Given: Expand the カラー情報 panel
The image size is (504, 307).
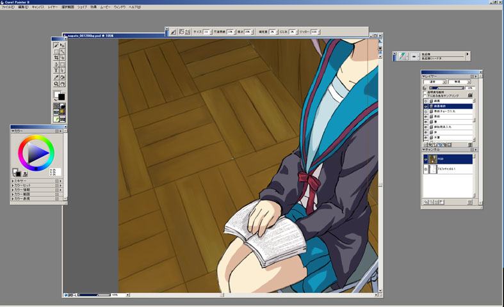Looking at the screenshot, I should (x=13, y=190).
